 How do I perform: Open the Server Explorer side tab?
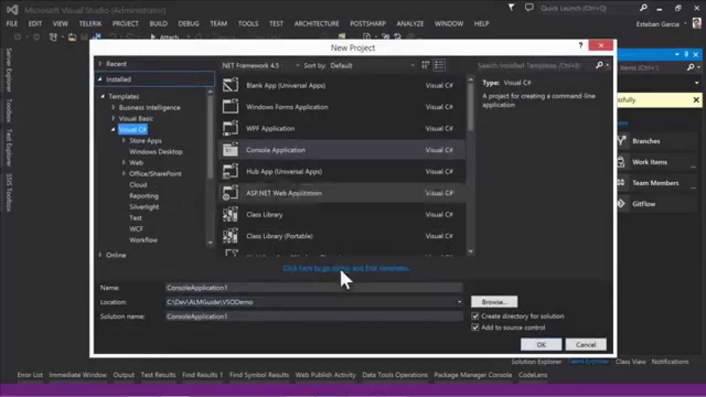click(x=8, y=69)
